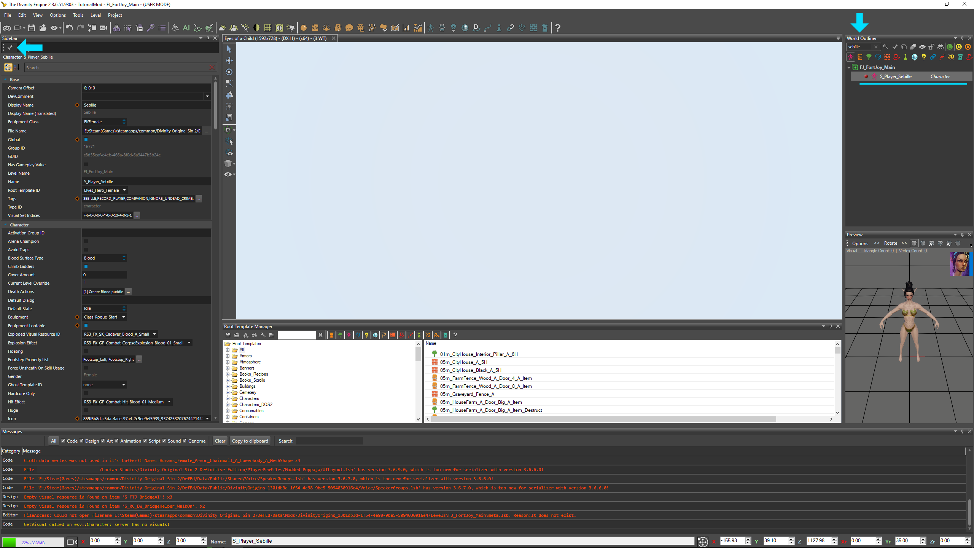Click the AI grid toolbar icon
The image size is (974, 548).
click(186, 28)
